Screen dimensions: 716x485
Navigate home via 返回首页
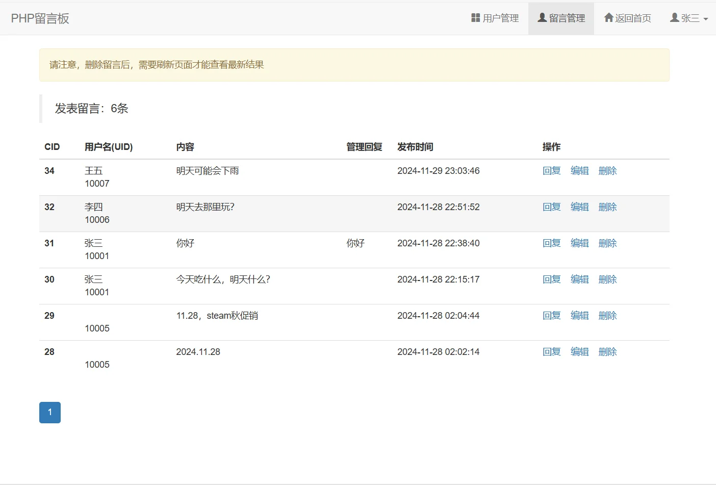(x=628, y=18)
